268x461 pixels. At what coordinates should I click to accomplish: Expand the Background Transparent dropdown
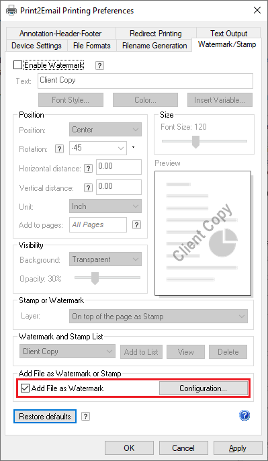(x=105, y=259)
